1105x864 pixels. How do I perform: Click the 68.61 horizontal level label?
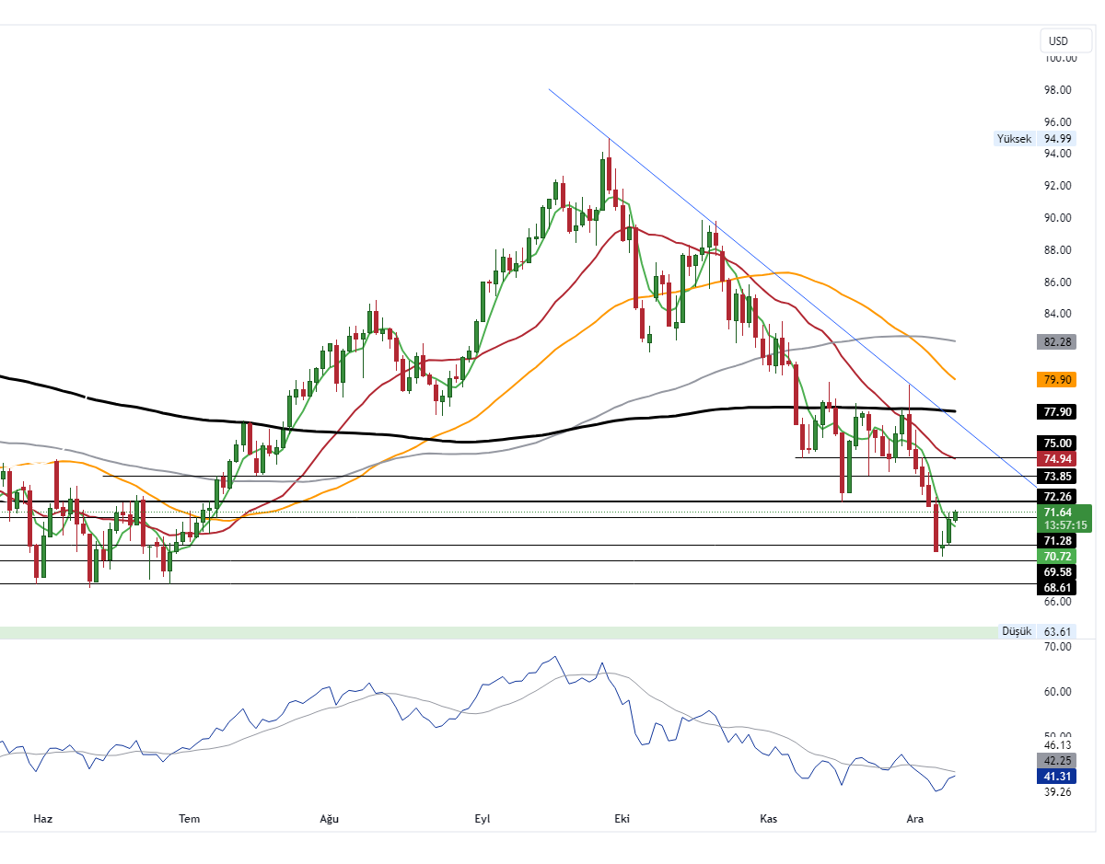tap(1055, 586)
